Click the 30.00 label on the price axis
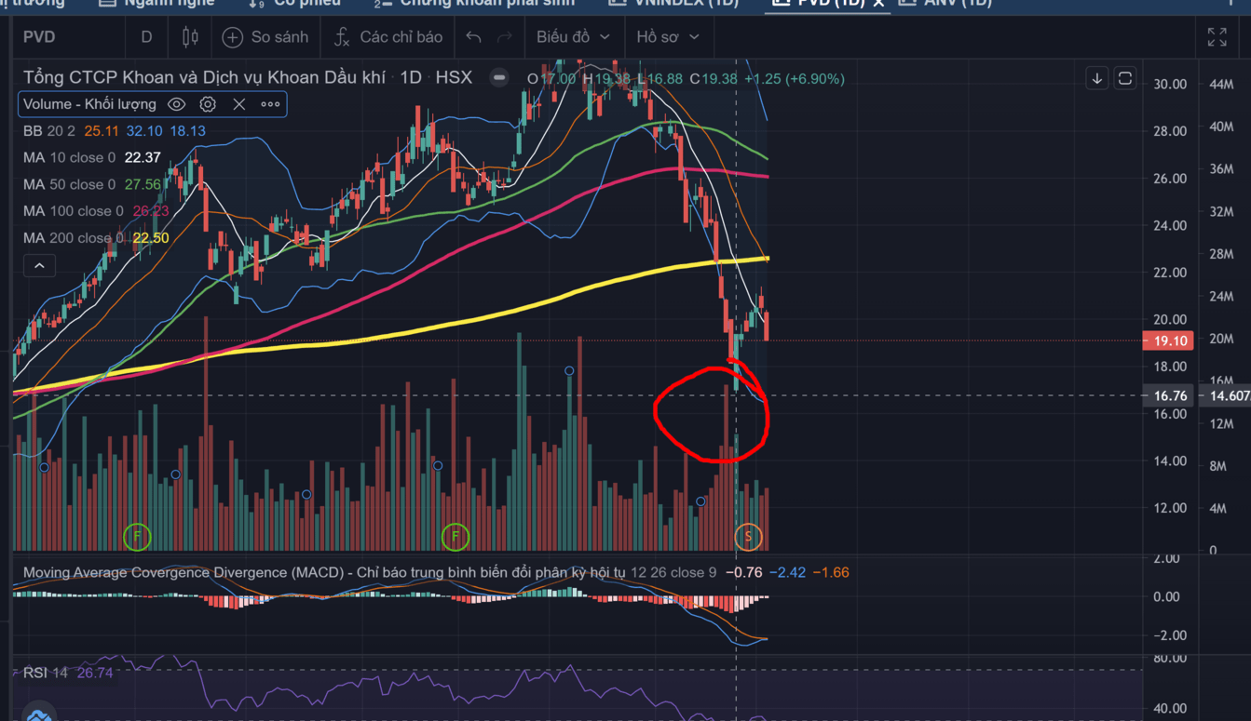 click(1170, 84)
